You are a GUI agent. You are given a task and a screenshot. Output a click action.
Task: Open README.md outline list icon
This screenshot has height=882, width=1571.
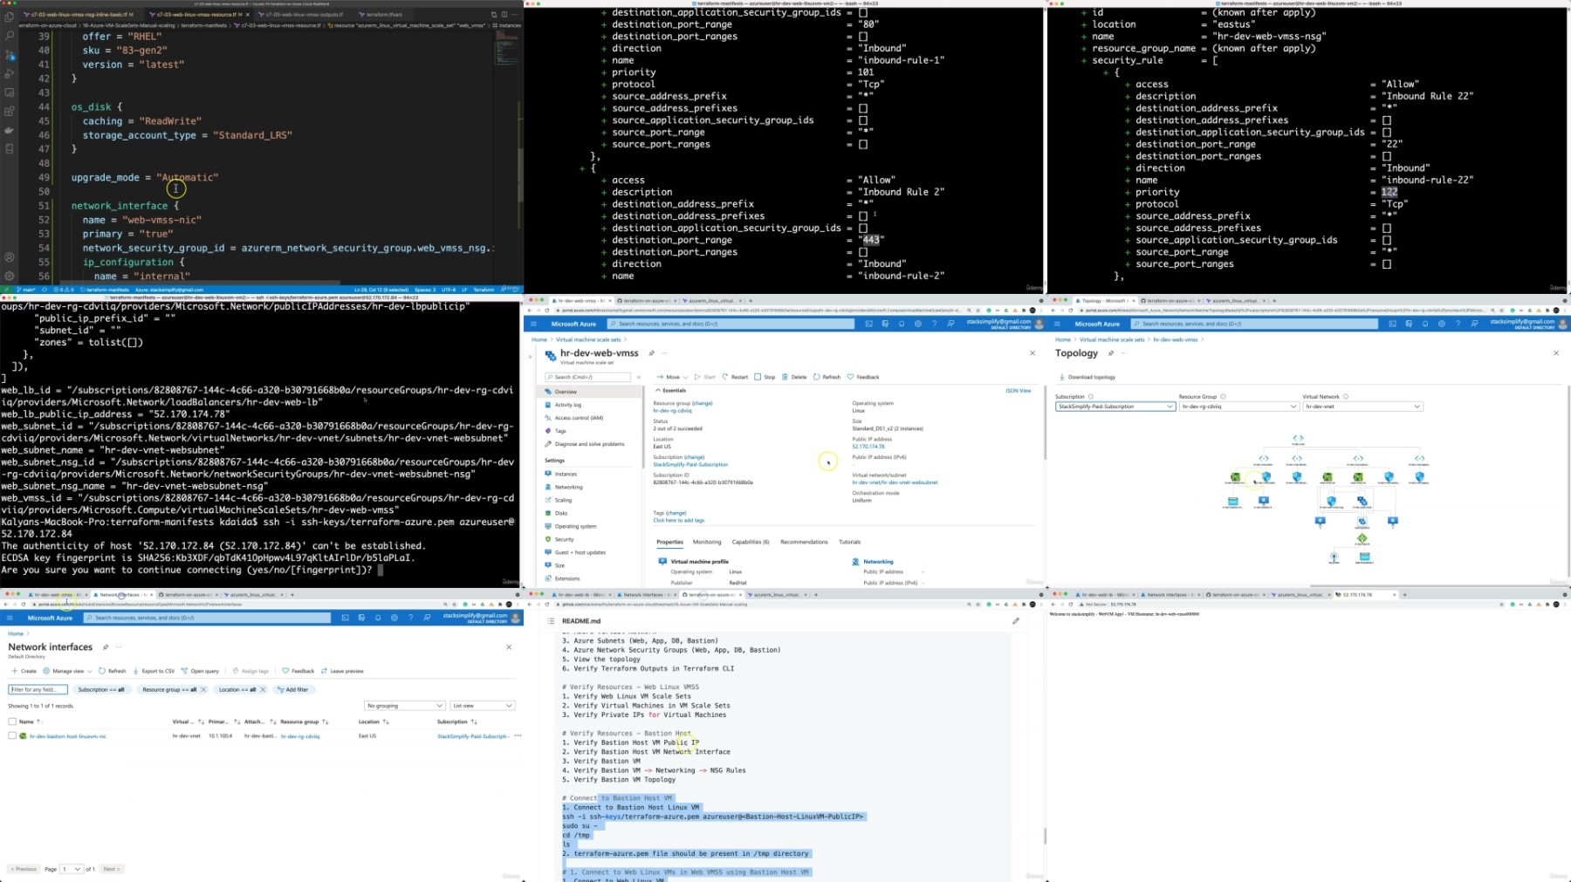(551, 621)
